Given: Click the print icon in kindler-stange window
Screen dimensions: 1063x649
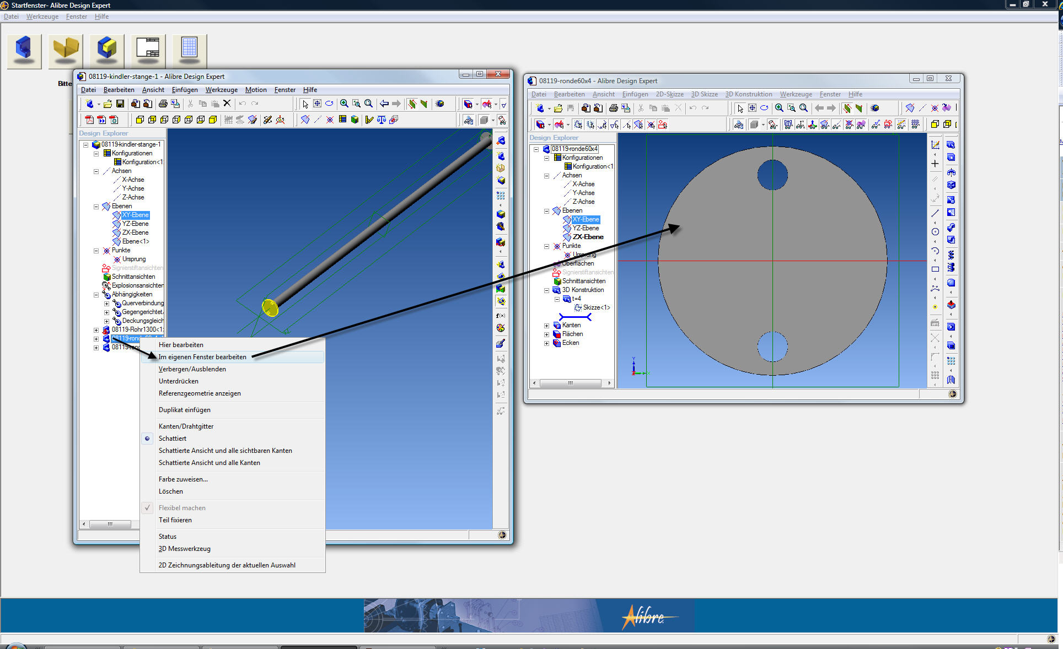Looking at the screenshot, I should click(x=163, y=104).
